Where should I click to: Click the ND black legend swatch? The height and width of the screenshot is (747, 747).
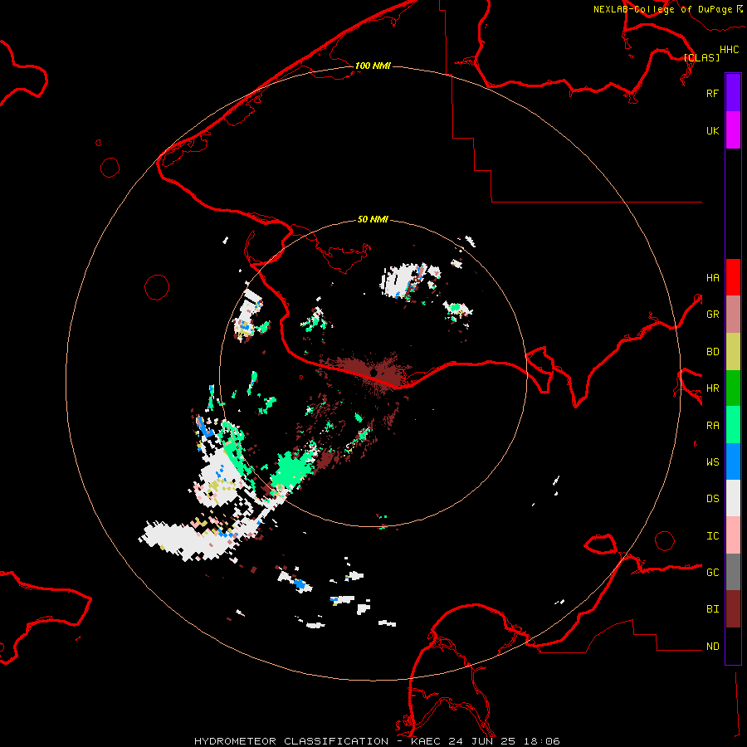(x=733, y=646)
